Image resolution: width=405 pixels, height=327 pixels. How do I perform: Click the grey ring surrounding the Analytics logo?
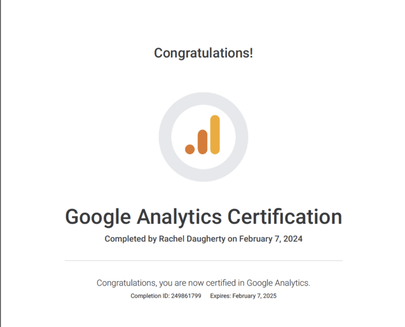(165, 137)
